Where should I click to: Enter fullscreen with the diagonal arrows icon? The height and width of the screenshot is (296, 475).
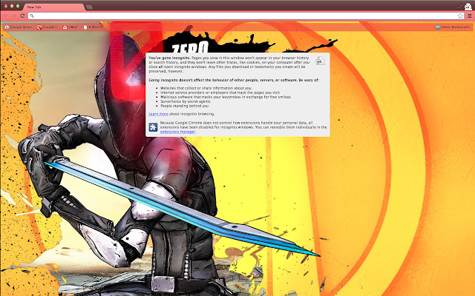click(459, 5)
